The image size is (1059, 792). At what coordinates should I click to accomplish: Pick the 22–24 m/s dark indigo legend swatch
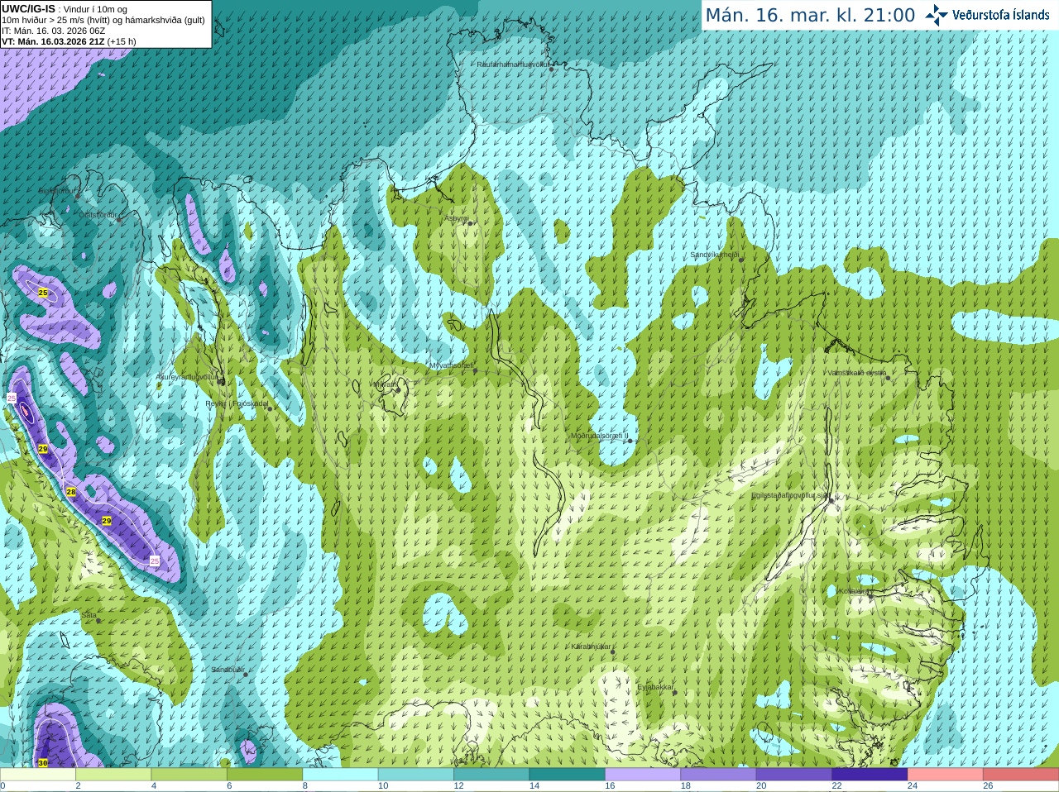870,775
